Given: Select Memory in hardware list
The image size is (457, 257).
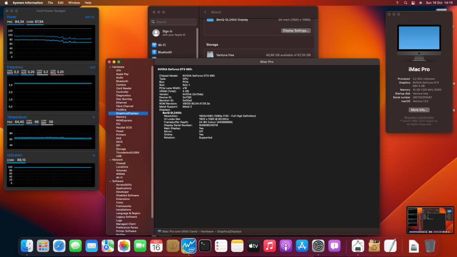Looking at the screenshot, I should pyautogui.click(x=121, y=117).
